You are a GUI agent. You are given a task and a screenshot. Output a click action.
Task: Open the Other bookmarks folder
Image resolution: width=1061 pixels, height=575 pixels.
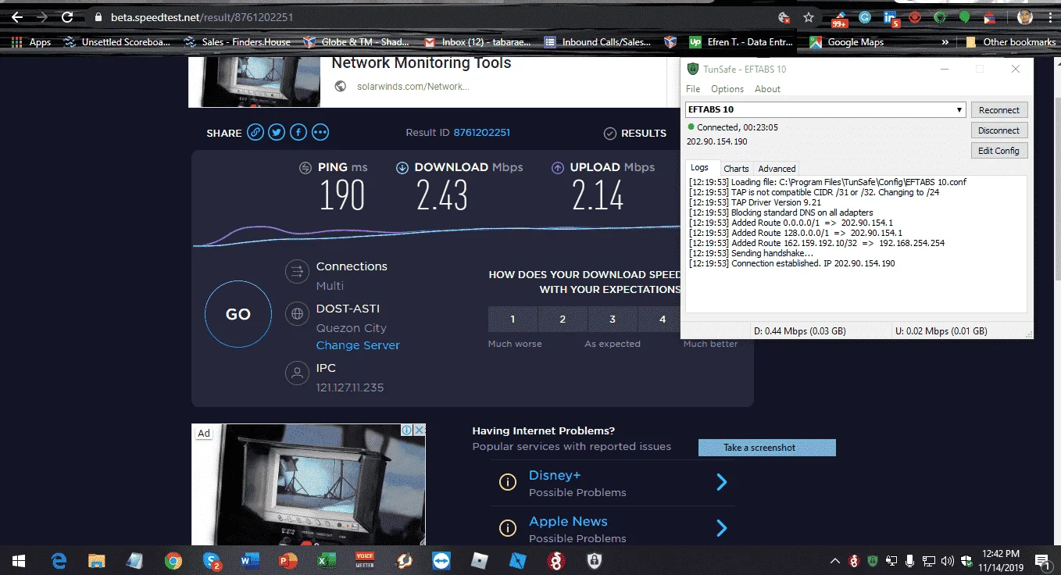click(x=1011, y=42)
